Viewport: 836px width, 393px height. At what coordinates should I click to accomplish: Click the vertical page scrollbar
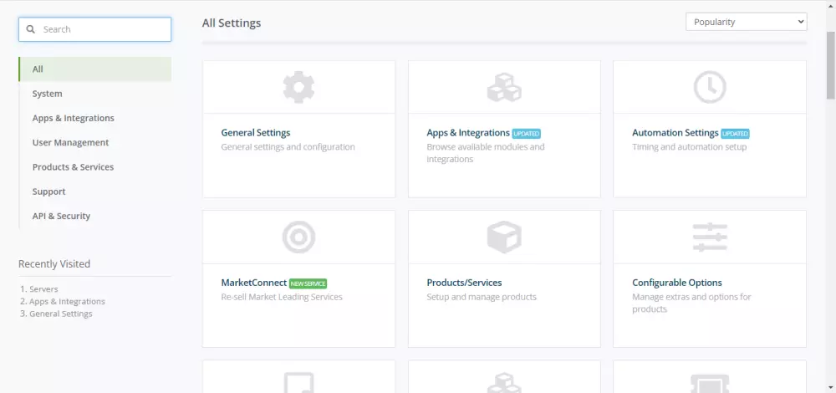click(830, 67)
